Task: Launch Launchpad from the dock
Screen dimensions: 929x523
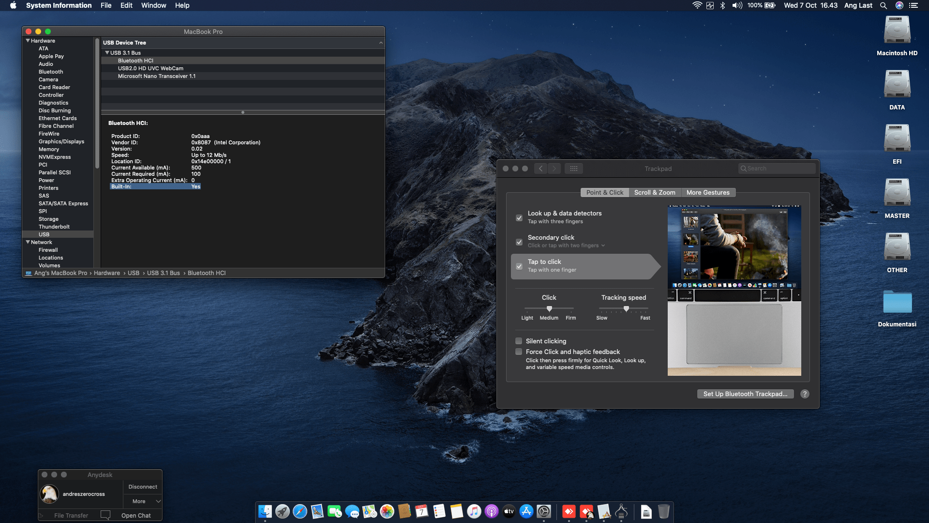Action: point(283,511)
